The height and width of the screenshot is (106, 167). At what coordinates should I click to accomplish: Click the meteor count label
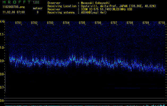click(x=37, y=8)
